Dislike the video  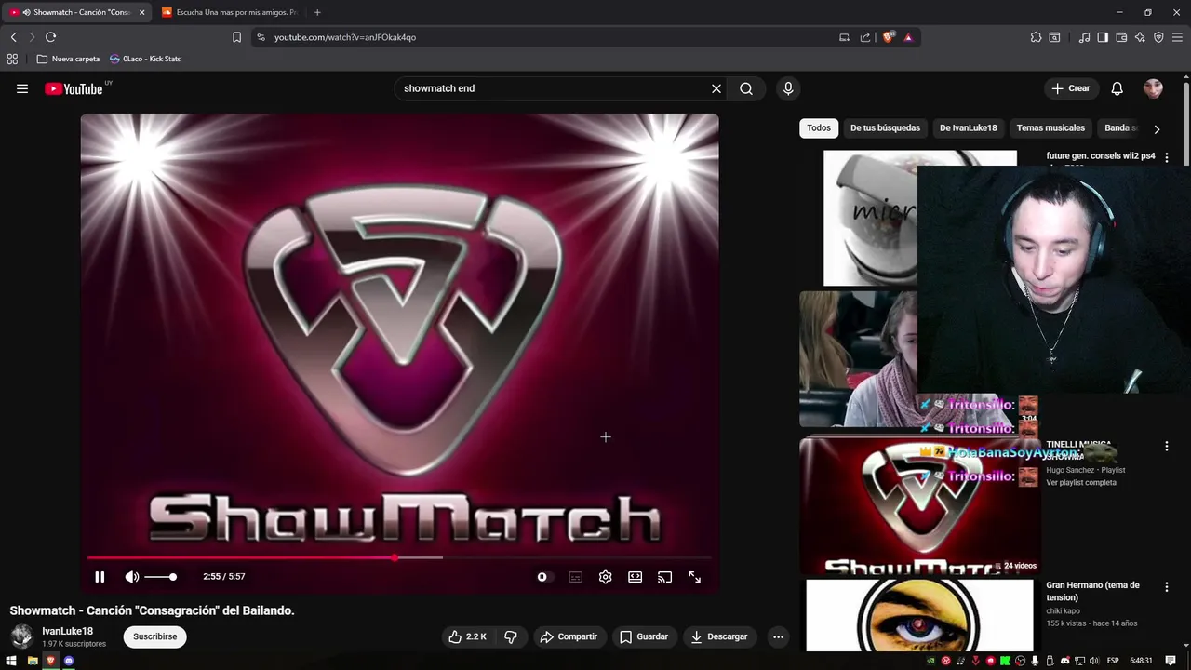(511, 636)
